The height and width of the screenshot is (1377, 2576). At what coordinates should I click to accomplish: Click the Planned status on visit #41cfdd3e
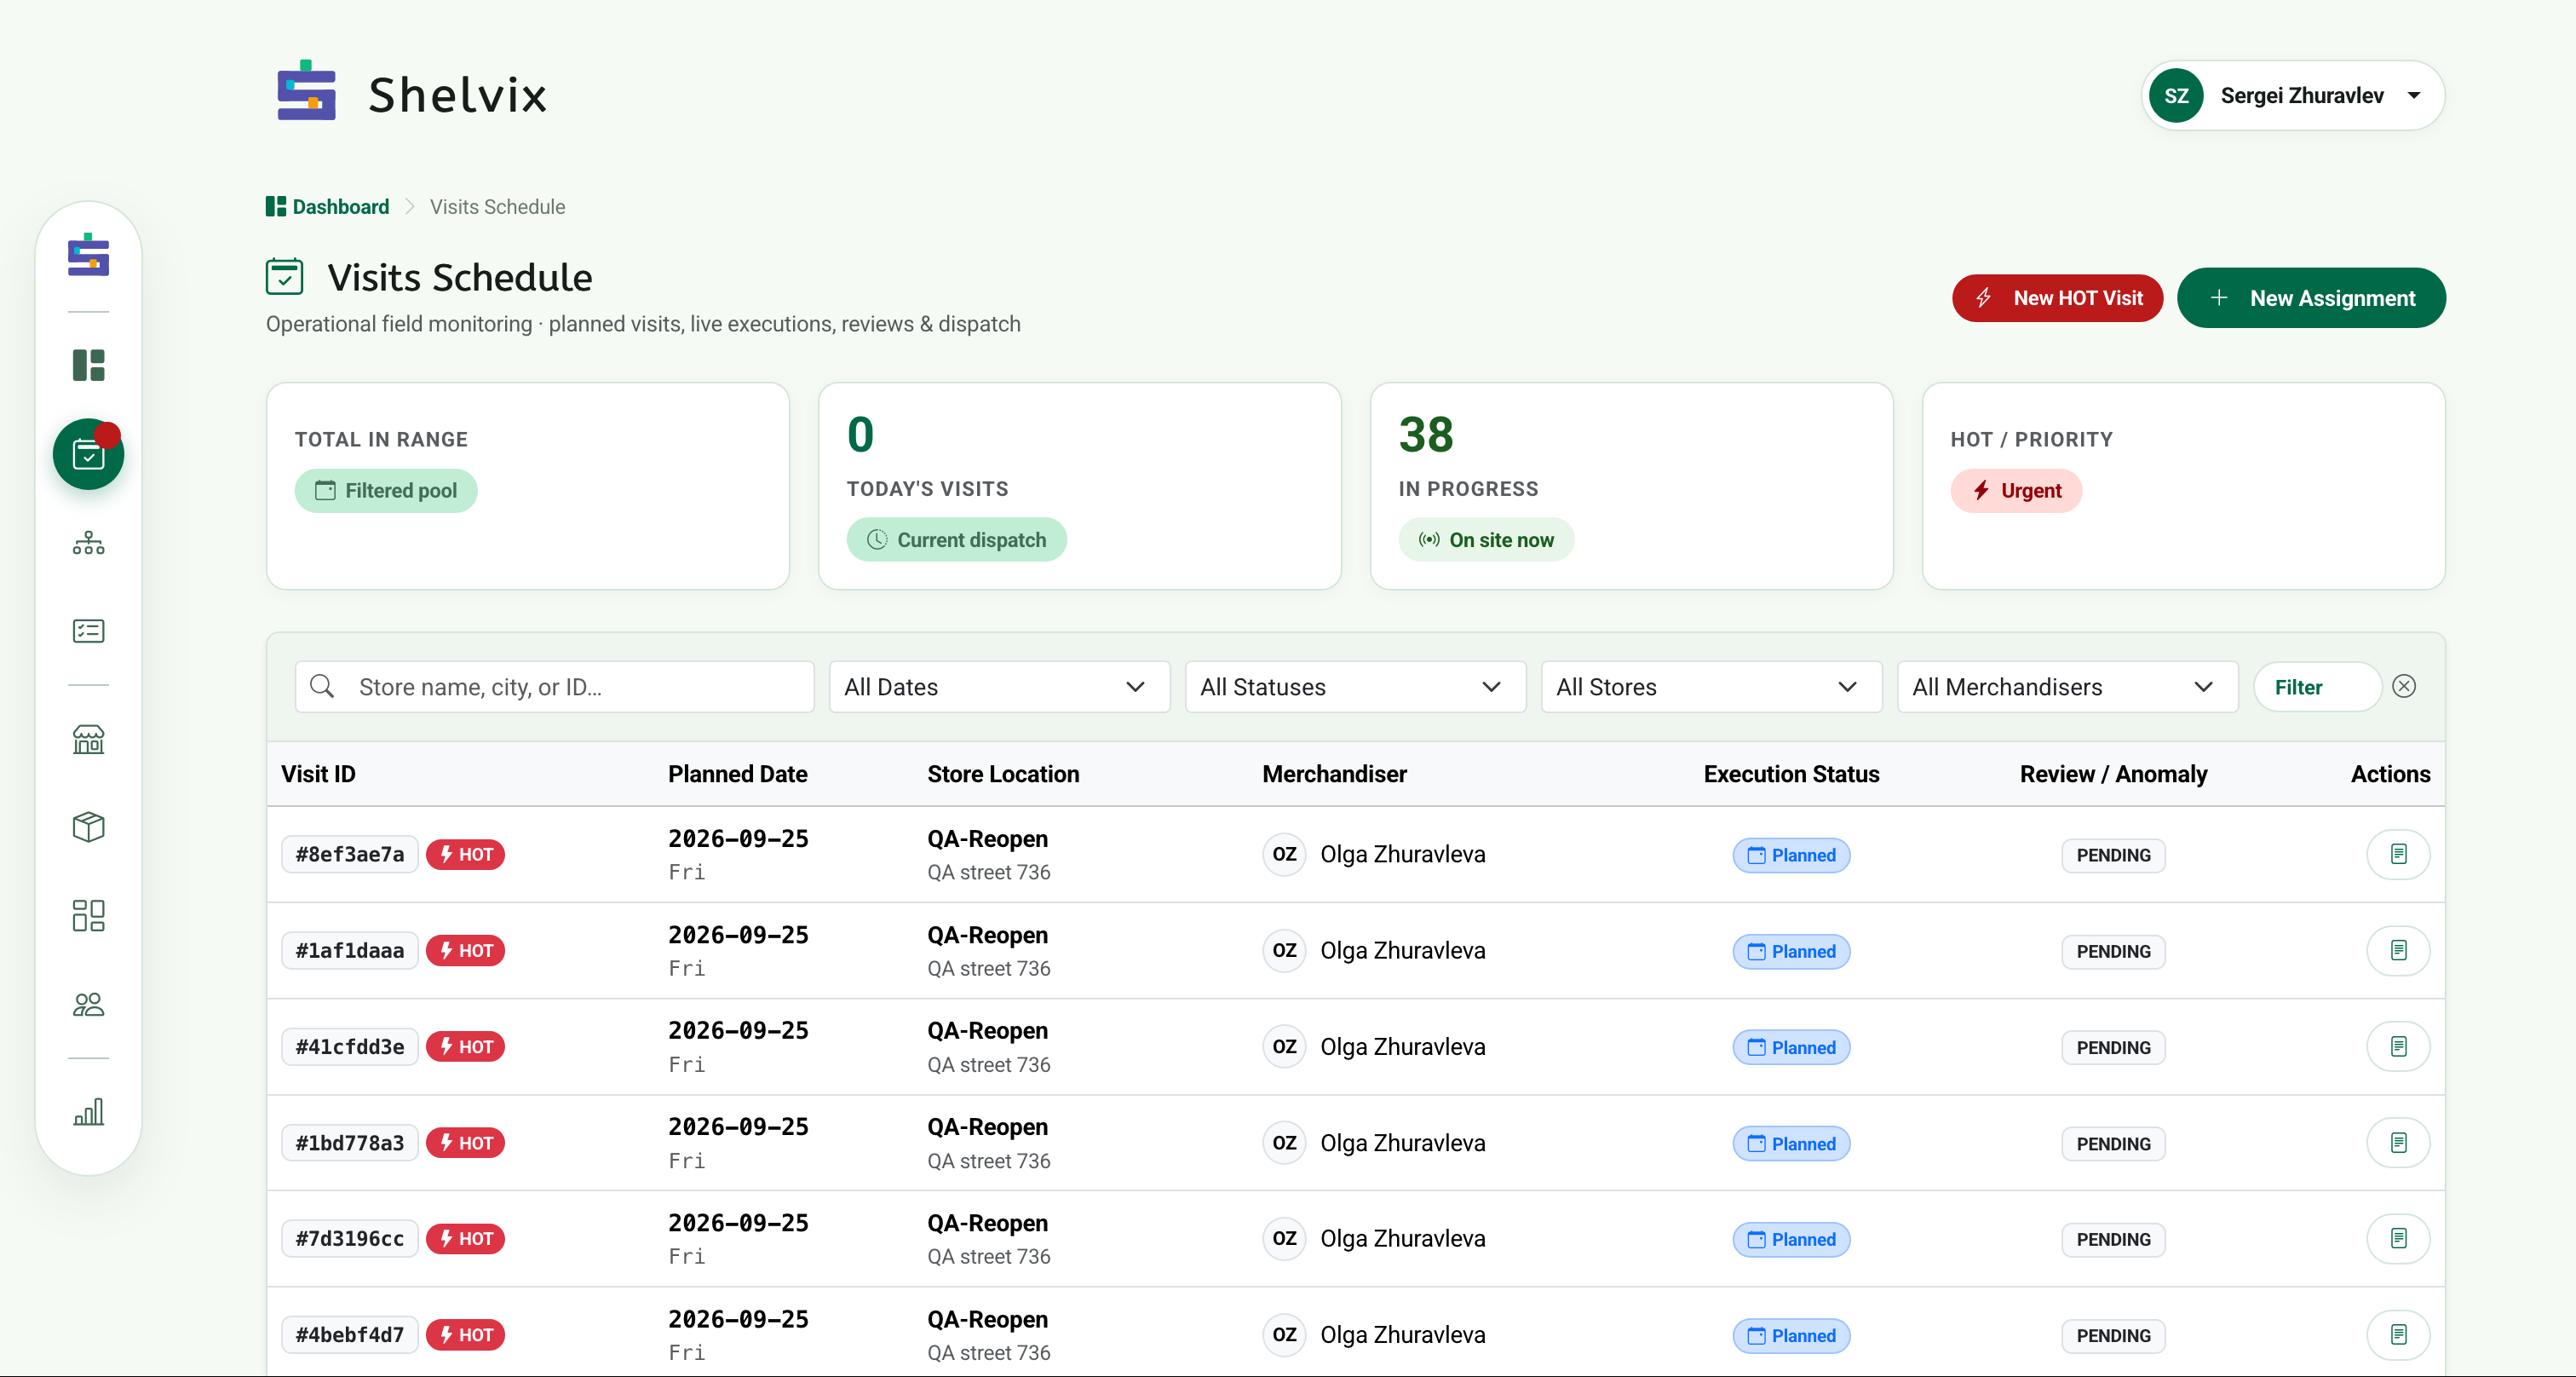[x=1791, y=1047]
